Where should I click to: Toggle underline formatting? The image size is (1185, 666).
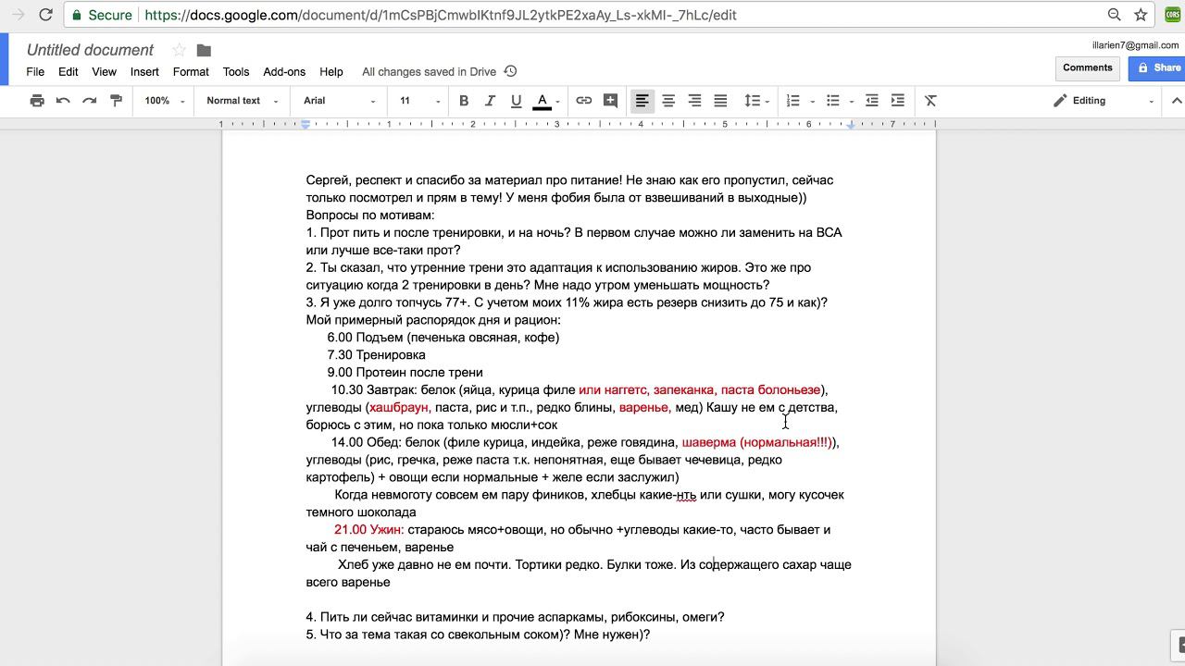click(516, 101)
